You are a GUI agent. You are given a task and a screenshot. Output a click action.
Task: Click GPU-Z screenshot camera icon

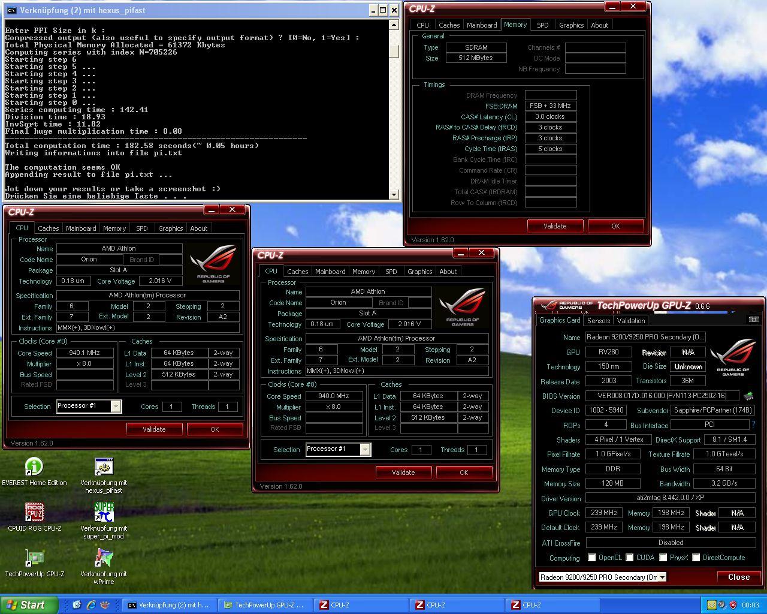pos(754,320)
